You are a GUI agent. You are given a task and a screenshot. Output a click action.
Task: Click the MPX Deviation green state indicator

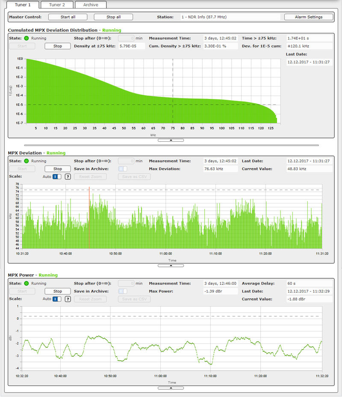26,161
